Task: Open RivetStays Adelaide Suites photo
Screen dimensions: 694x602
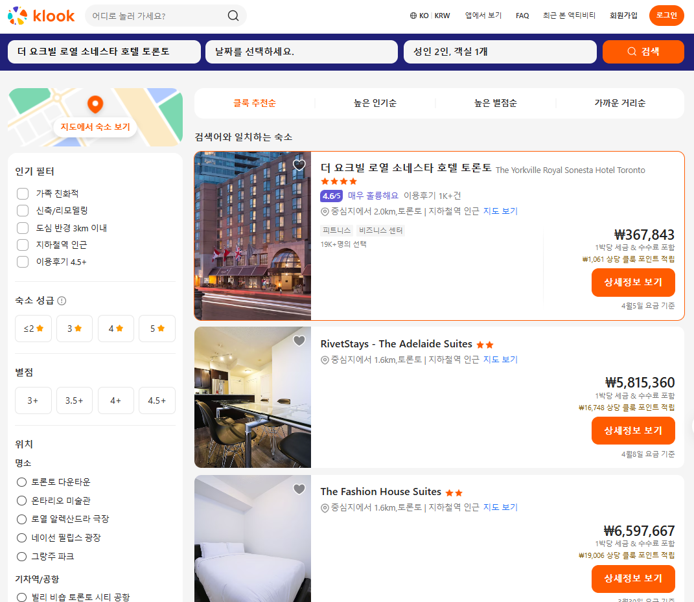Action: 253,397
